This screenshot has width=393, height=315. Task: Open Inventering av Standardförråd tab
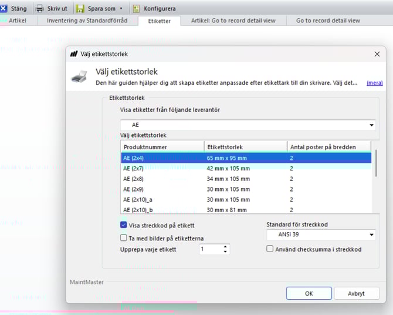click(x=88, y=21)
